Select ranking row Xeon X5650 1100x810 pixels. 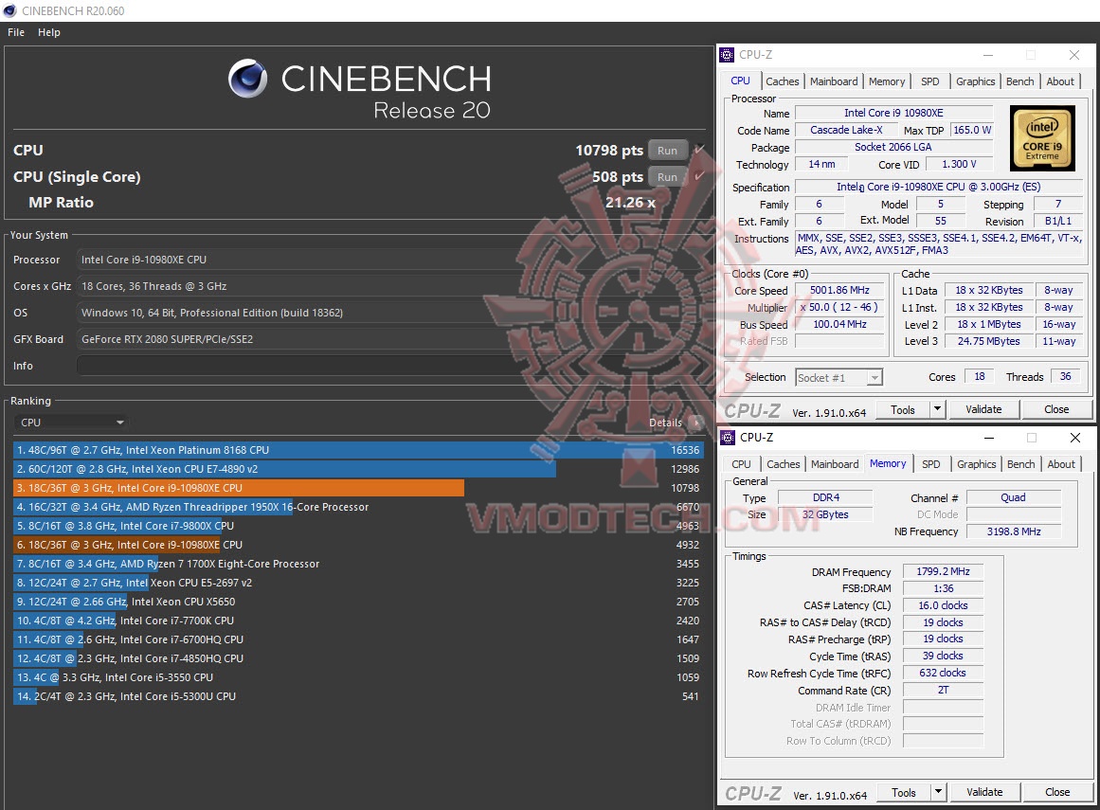[358, 602]
